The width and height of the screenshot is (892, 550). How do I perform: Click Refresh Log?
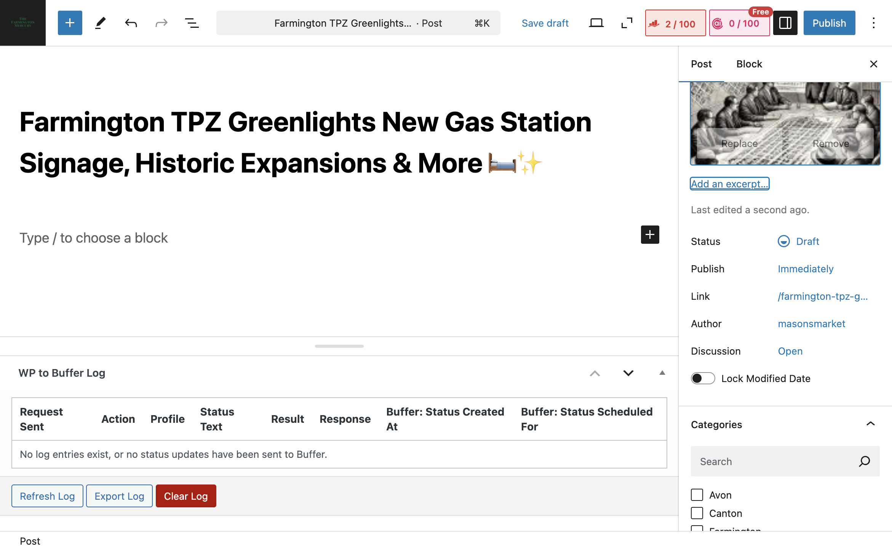[x=47, y=496]
